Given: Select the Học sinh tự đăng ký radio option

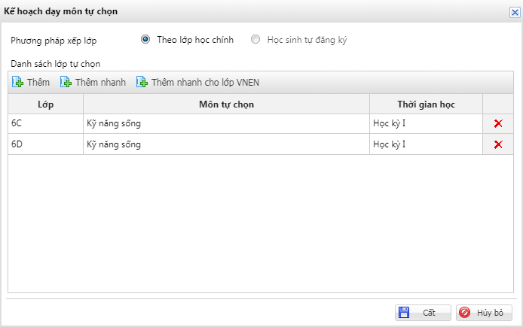Looking at the screenshot, I should 257,40.
